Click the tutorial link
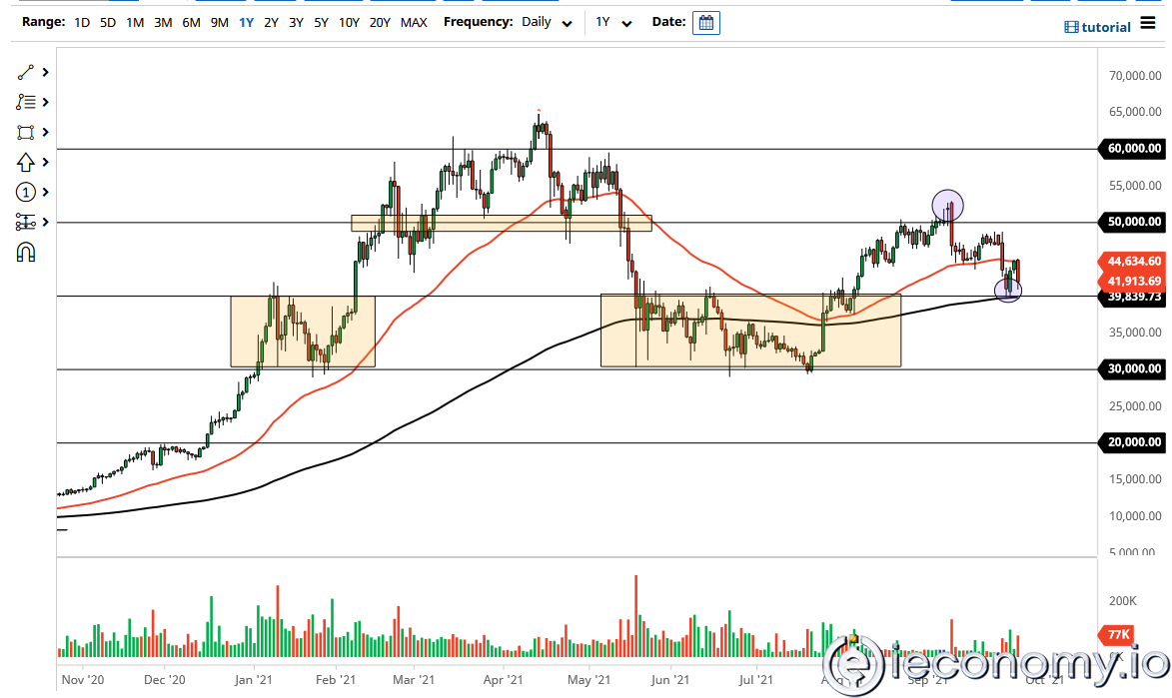The image size is (1172, 698). pos(1105,28)
